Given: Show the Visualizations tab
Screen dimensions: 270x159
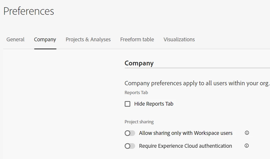Looking at the screenshot, I should click(179, 39).
